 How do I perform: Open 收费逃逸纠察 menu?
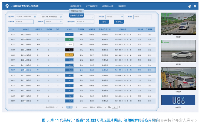(x=108, y=6)
